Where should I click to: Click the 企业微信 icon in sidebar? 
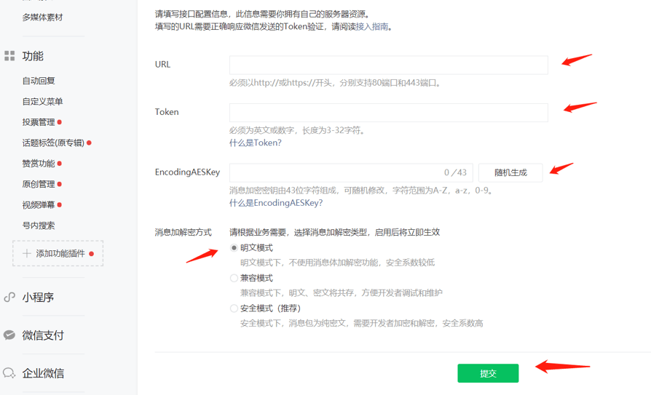coord(9,372)
